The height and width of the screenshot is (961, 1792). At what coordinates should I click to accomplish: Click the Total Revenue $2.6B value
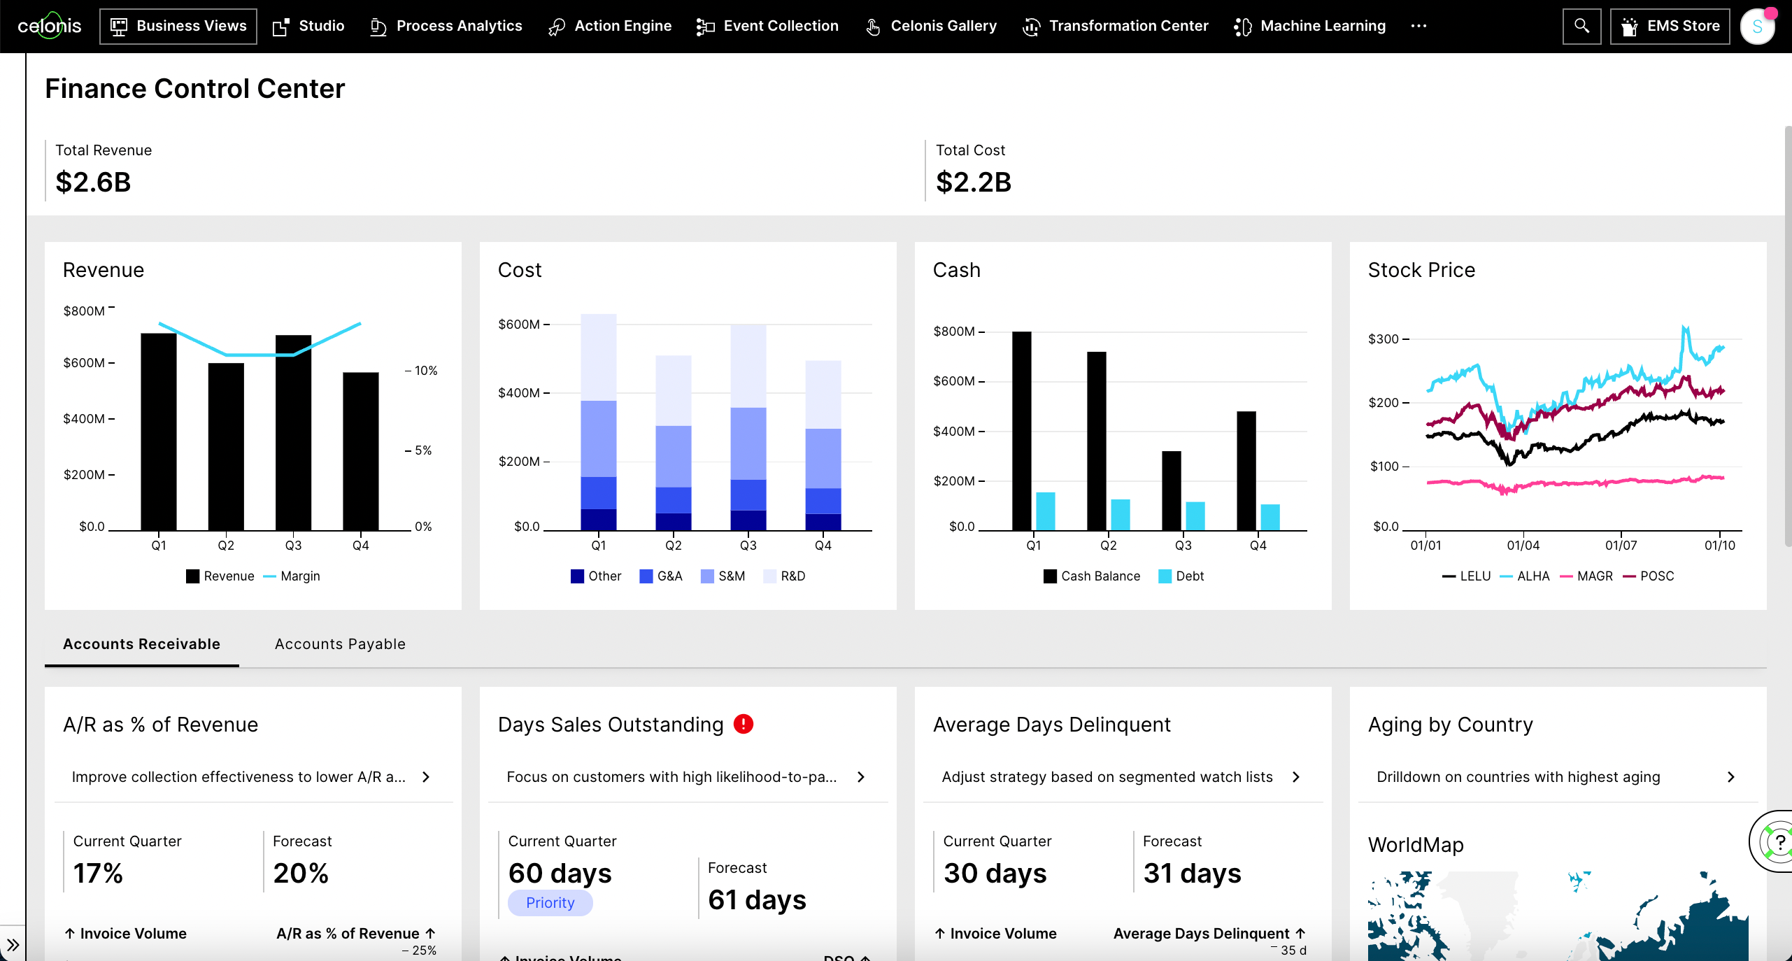tap(93, 183)
